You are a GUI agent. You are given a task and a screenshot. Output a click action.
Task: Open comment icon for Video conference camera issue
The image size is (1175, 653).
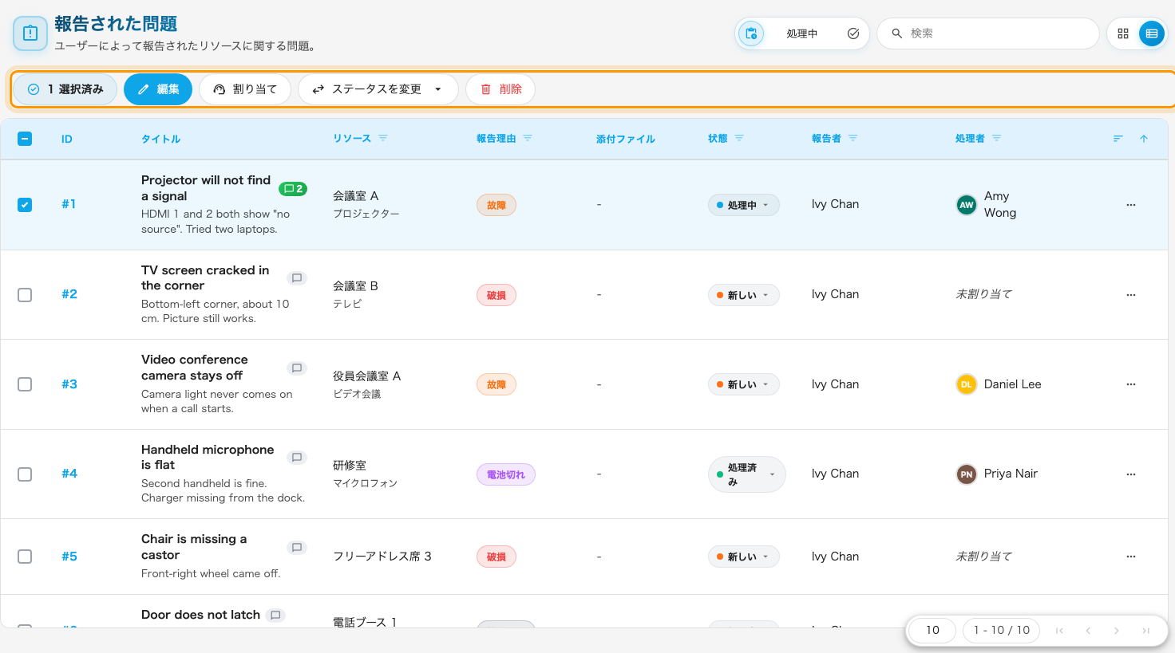pyautogui.click(x=297, y=368)
